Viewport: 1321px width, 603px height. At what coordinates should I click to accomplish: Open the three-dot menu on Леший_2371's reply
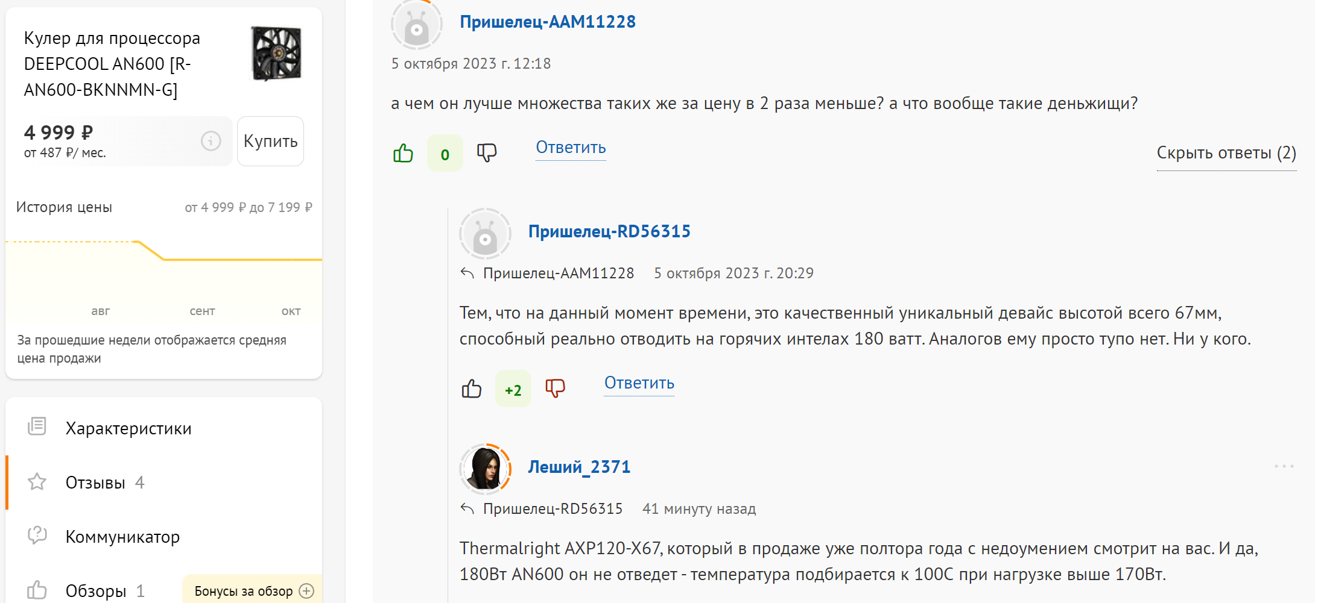[x=1284, y=466]
